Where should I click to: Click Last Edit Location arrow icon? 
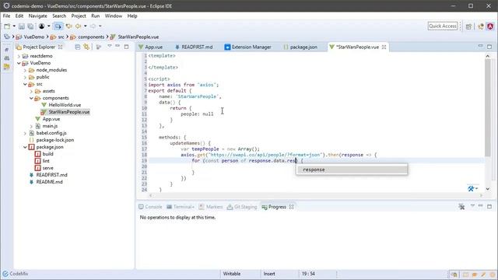click(x=69, y=26)
